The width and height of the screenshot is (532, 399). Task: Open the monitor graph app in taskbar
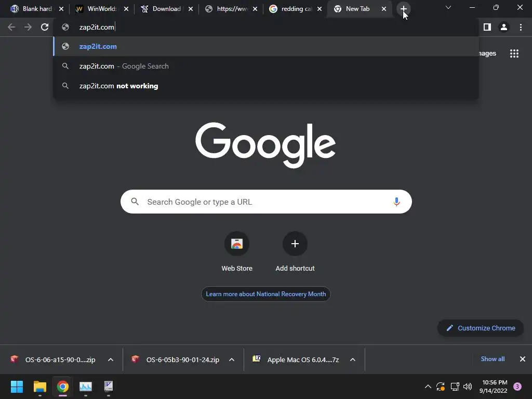click(x=86, y=387)
